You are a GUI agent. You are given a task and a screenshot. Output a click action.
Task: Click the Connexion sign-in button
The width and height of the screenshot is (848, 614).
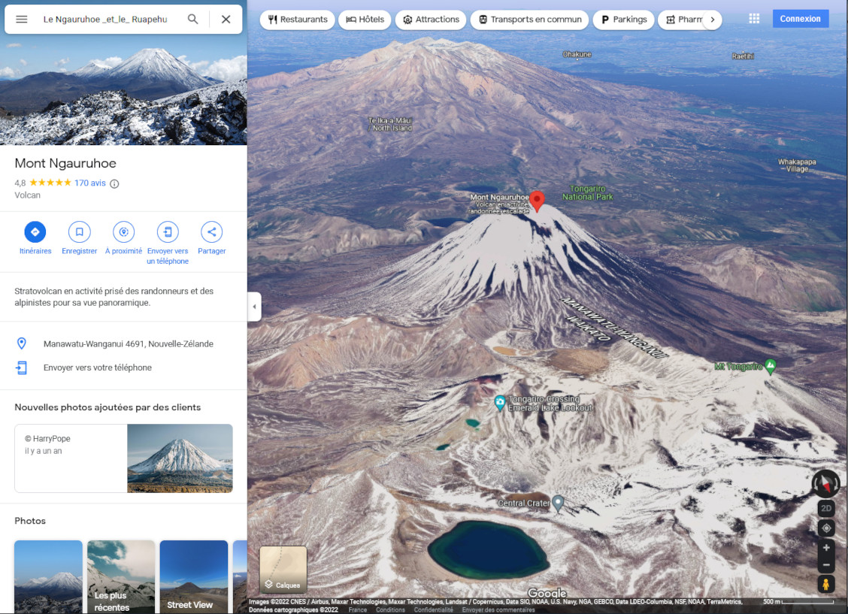(800, 19)
